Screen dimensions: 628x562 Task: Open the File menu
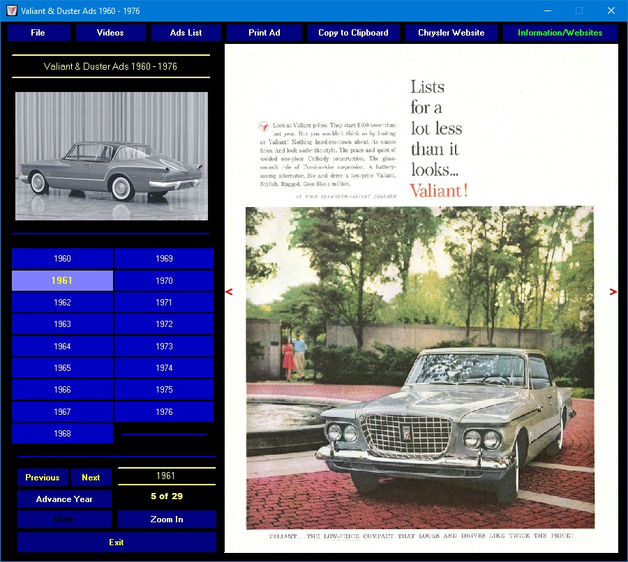38,33
